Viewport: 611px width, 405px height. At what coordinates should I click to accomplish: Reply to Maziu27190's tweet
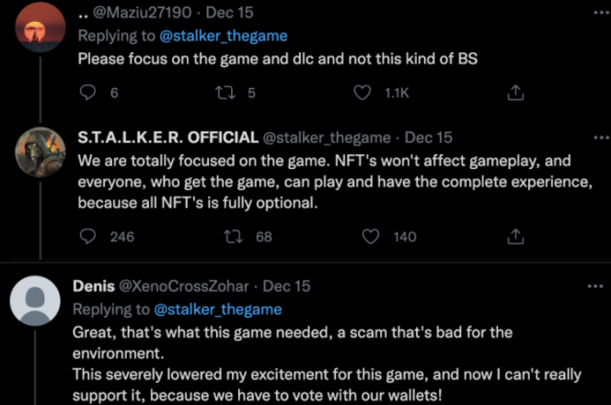88,92
